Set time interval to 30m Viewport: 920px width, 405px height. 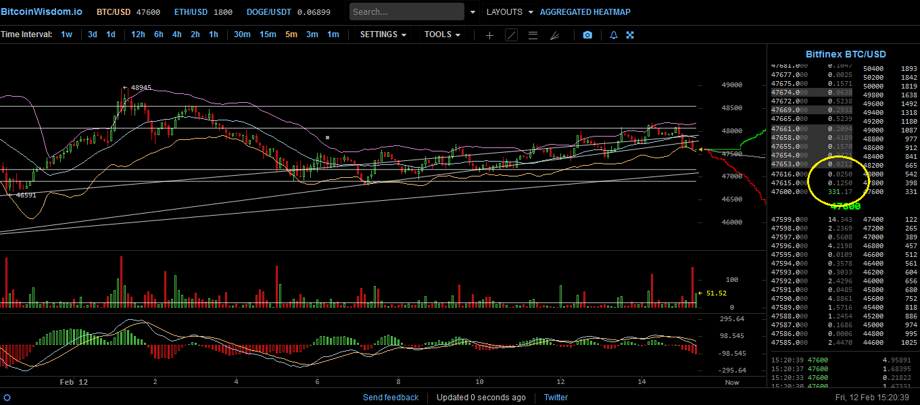[x=242, y=34]
